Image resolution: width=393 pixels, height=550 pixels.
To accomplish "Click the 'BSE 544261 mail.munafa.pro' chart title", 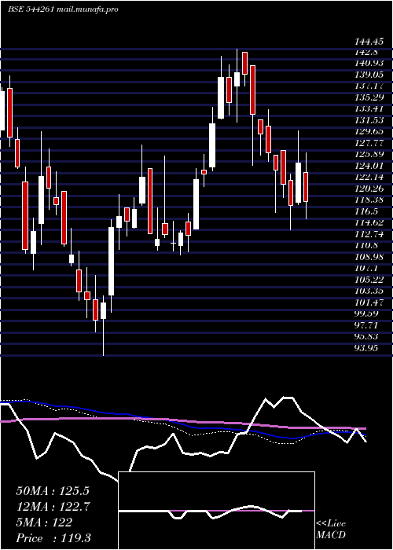I will [63, 9].
